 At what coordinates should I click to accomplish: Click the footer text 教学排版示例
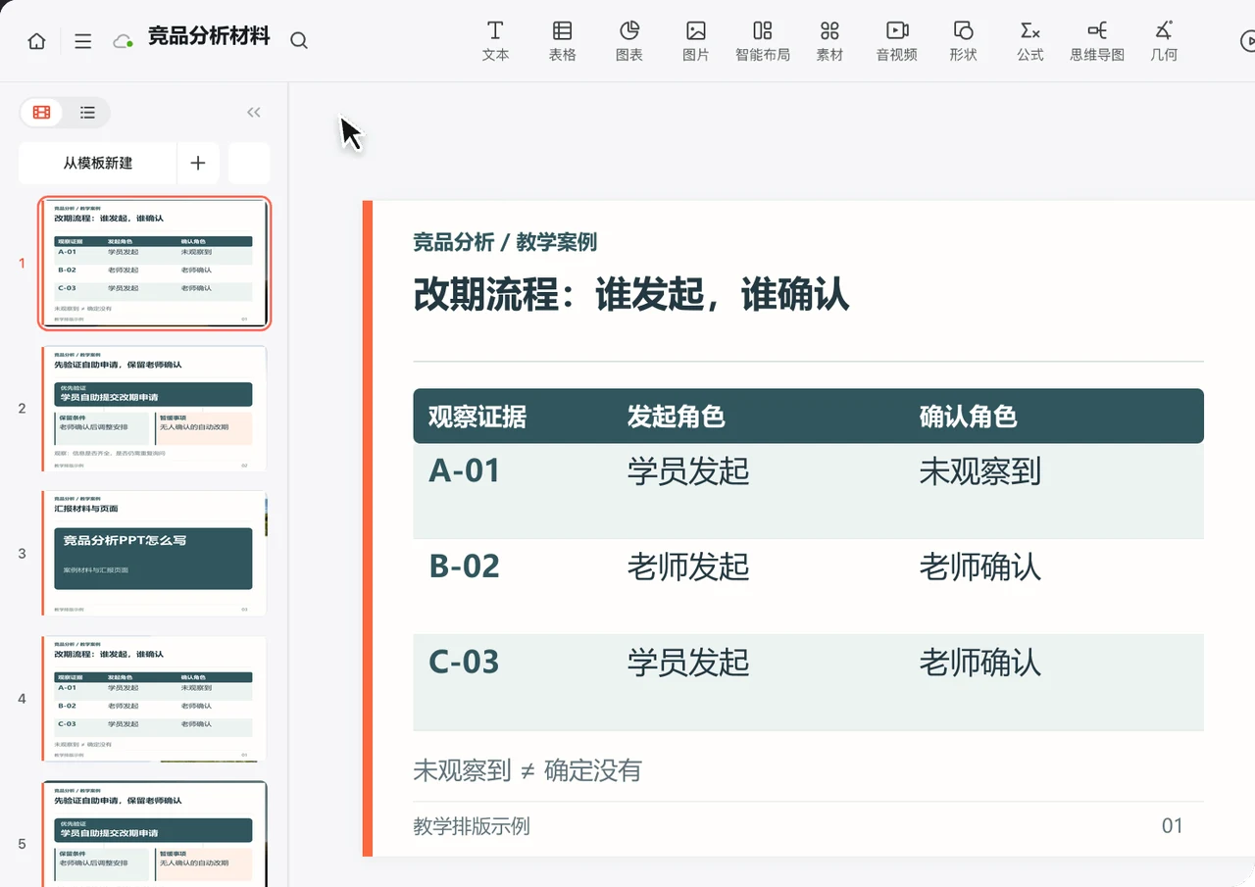pyautogui.click(x=472, y=826)
